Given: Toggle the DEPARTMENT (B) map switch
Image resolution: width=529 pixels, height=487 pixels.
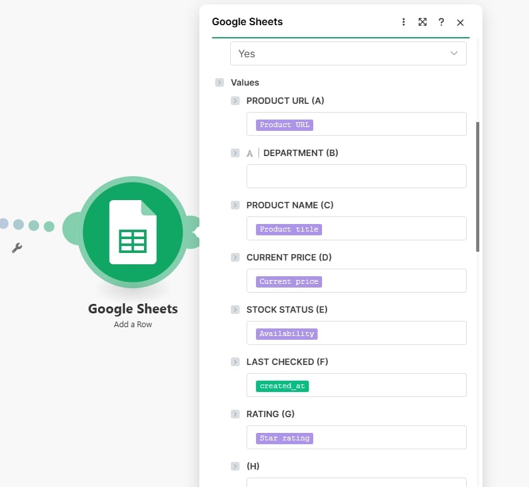Looking at the screenshot, I should pos(235,153).
